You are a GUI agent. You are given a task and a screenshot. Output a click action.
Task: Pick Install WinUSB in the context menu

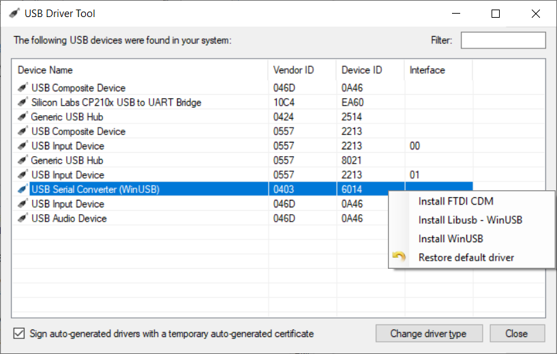point(451,239)
